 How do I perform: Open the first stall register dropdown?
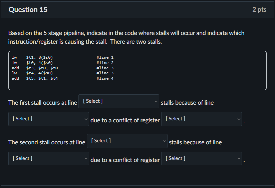[201, 119]
